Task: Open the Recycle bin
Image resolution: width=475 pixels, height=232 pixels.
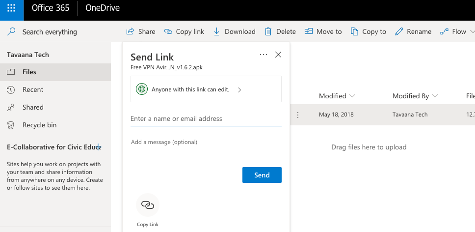Action: (x=55, y=125)
